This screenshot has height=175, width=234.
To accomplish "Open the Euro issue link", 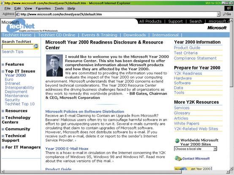I will pyautogui.click(x=9, y=80).
